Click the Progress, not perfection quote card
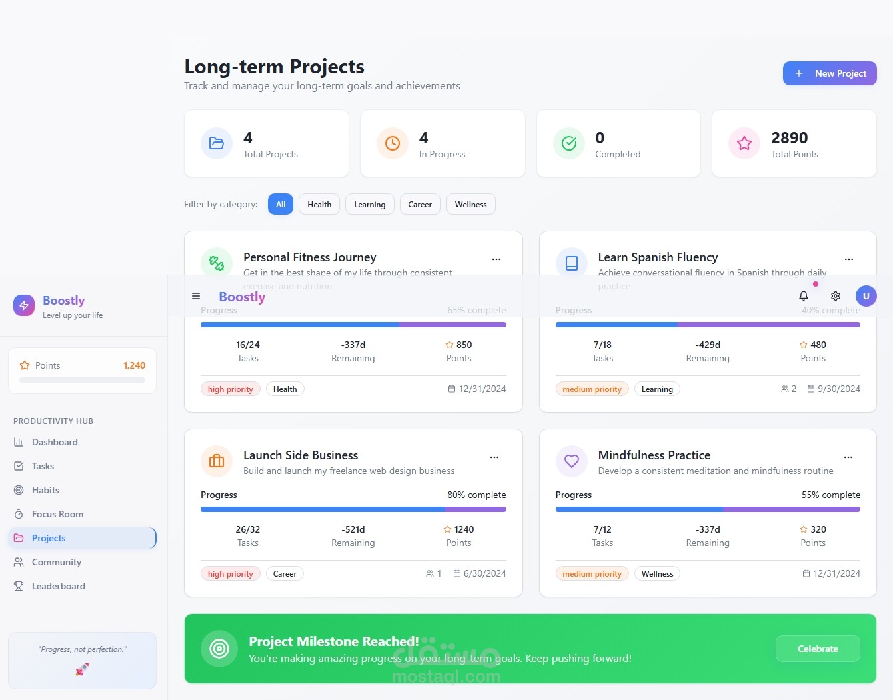The height and width of the screenshot is (700, 893). 82,661
